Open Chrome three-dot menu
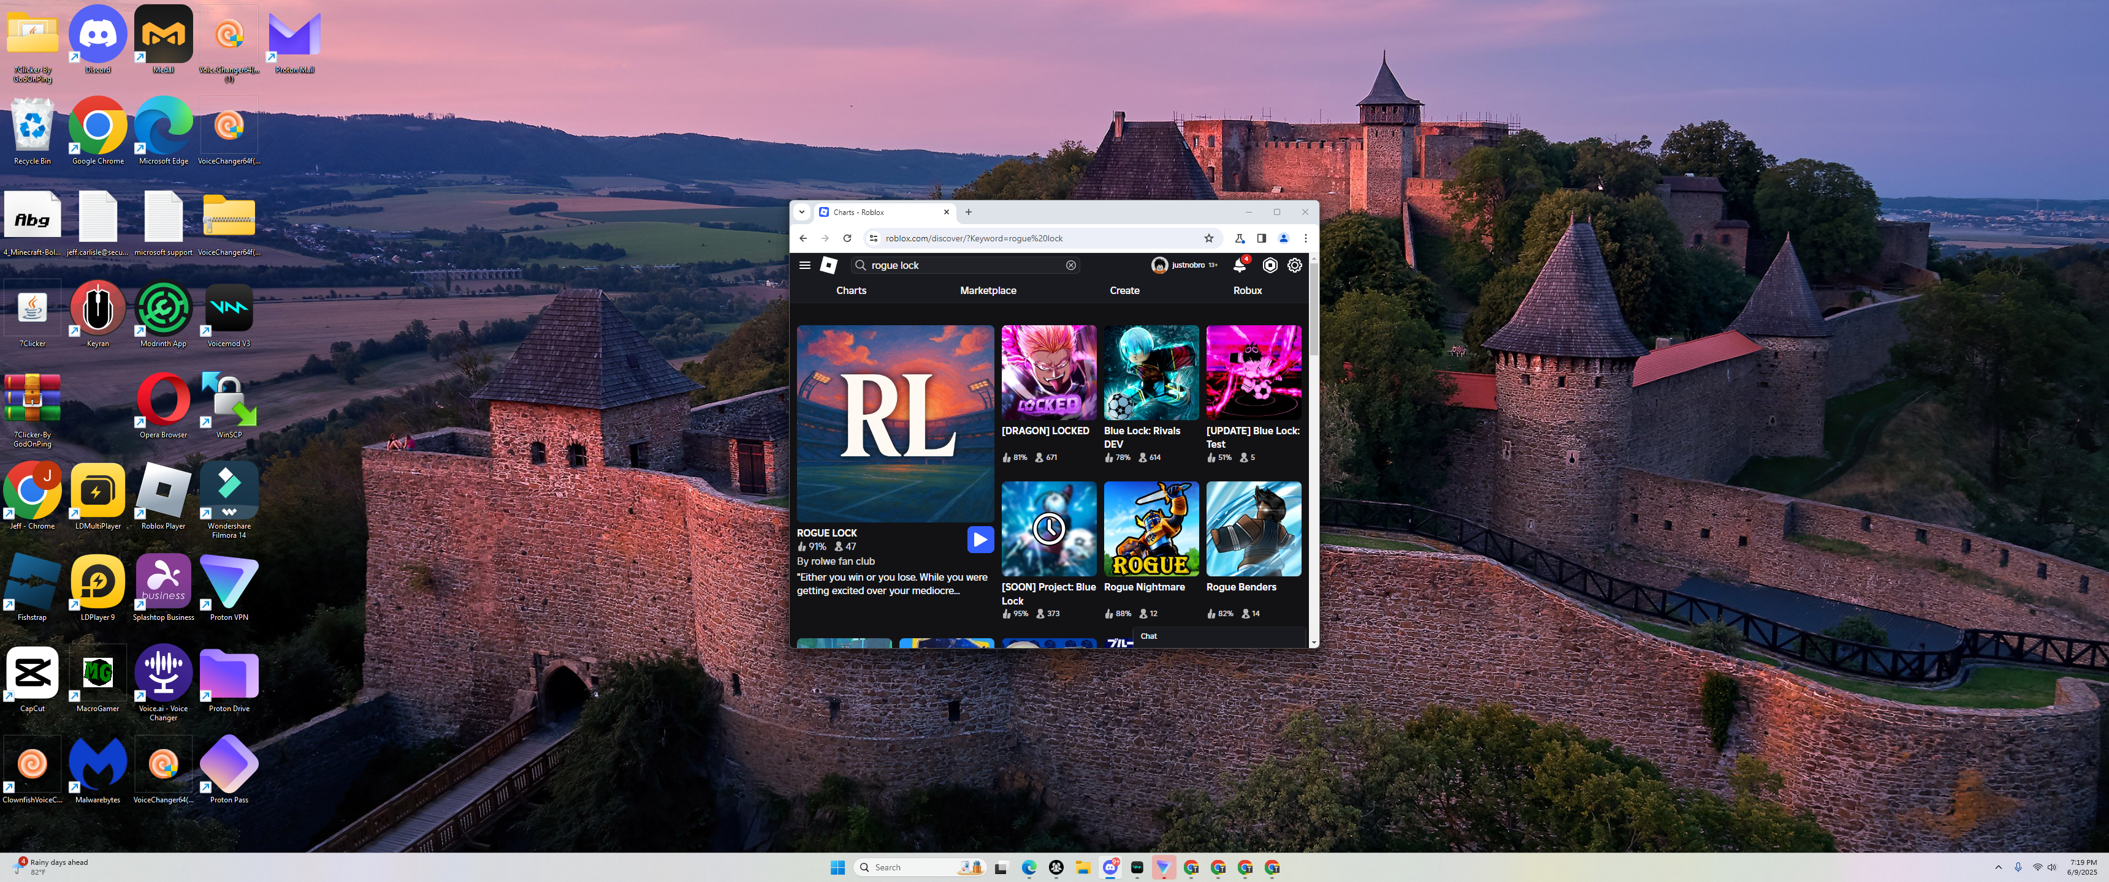This screenshot has width=2109, height=882. [1305, 238]
